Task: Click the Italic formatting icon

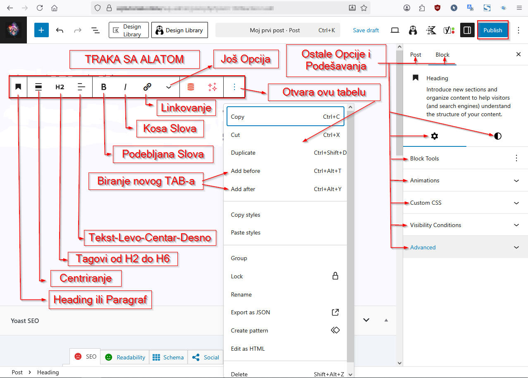Action: tap(125, 87)
